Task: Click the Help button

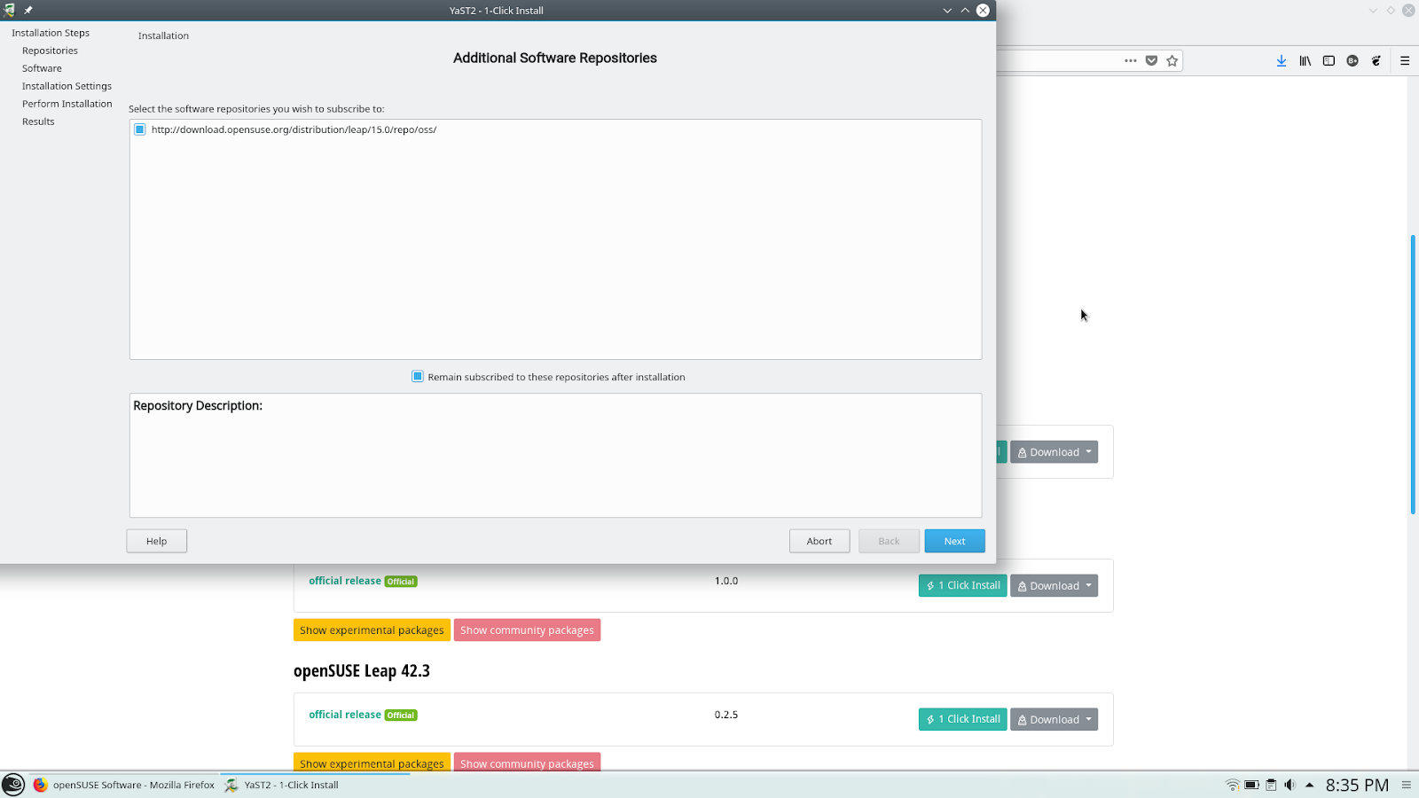Action: [156, 541]
